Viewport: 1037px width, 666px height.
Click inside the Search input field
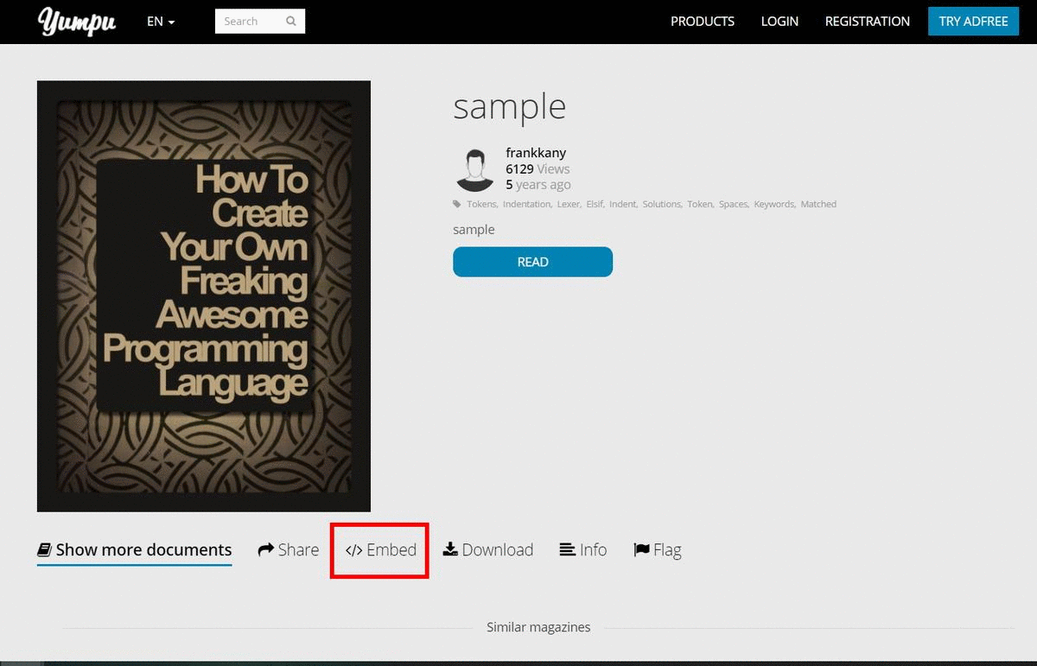click(x=249, y=22)
